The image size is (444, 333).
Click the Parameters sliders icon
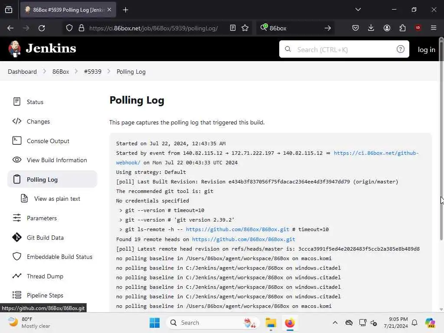(x=17, y=218)
